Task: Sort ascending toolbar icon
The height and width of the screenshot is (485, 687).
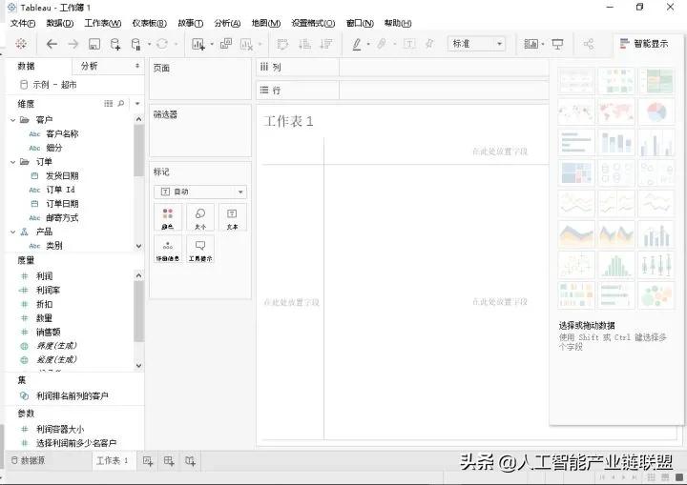Action: (x=304, y=44)
